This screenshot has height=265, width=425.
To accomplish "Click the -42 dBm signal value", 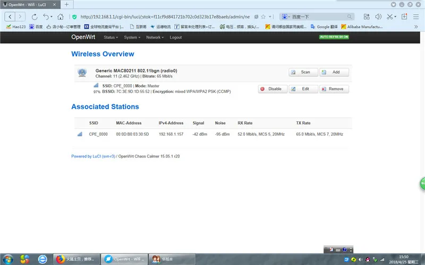I will pyautogui.click(x=200, y=134).
